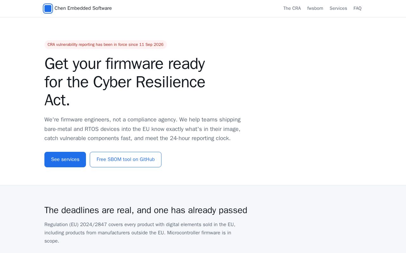The height and width of the screenshot is (253, 406).
Task: Go to The CRA nav item
Action: [x=292, y=9]
